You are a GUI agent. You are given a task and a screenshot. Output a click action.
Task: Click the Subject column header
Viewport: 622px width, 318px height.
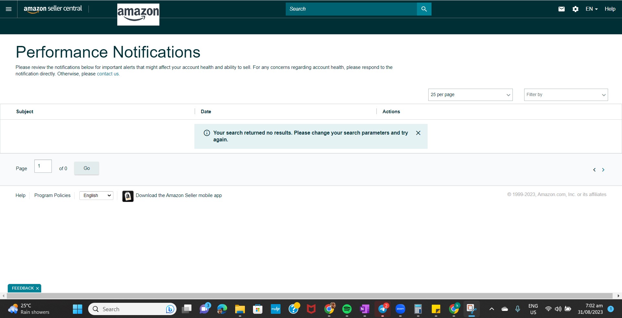pos(25,112)
